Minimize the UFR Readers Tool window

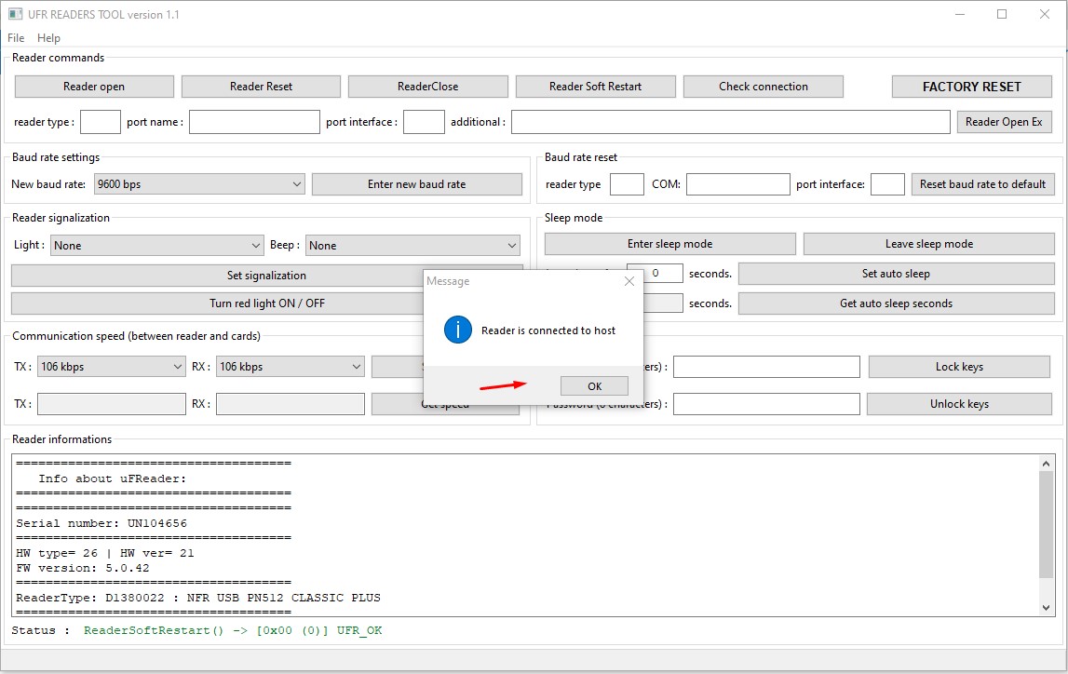point(960,14)
